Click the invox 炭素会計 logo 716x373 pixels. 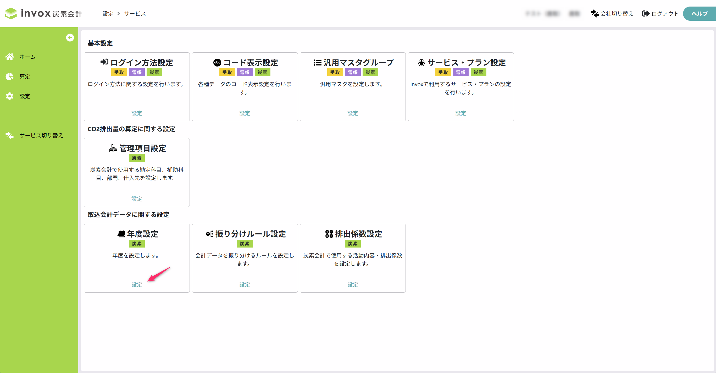click(x=44, y=13)
